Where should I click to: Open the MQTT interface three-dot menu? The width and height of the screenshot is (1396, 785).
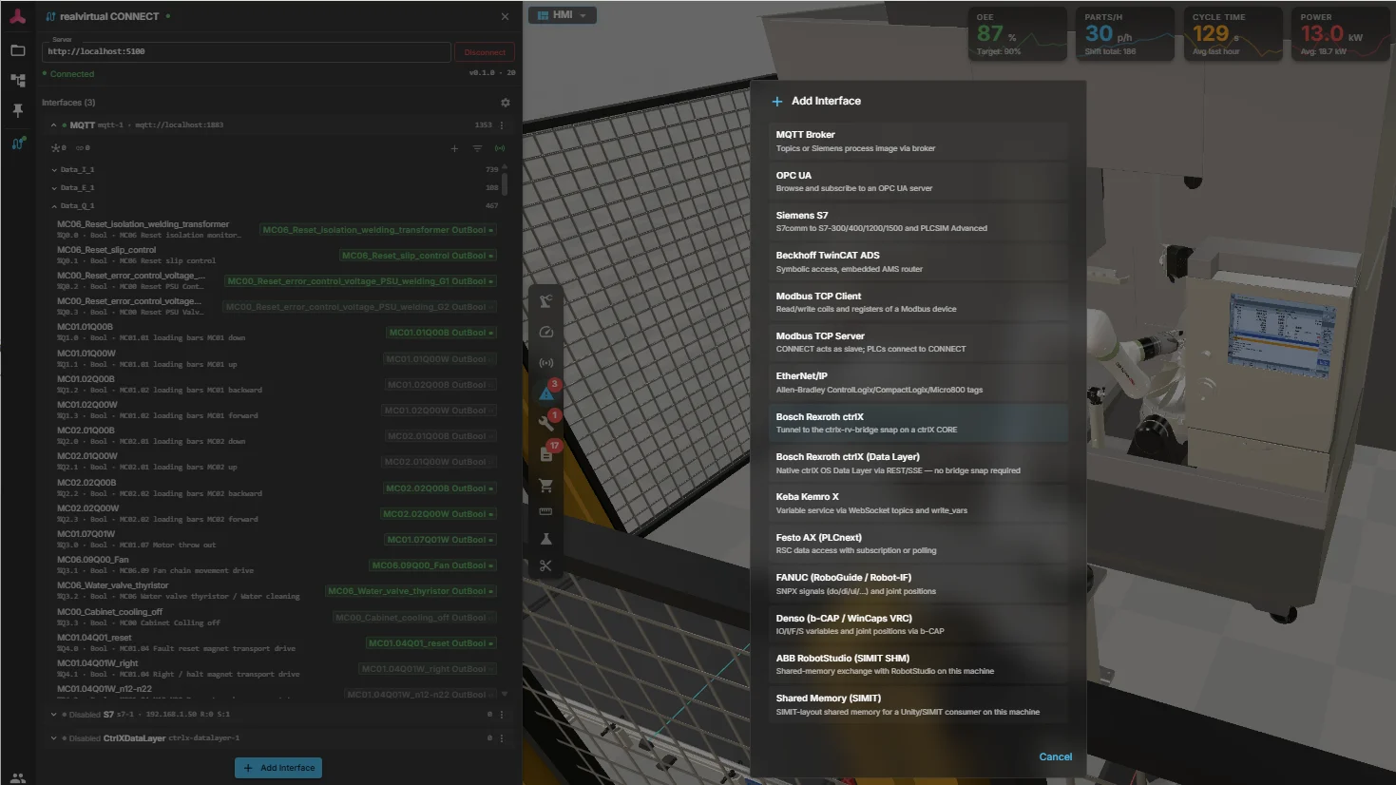click(x=502, y=125)
